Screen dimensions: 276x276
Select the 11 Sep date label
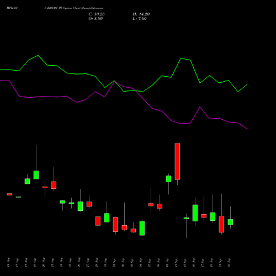coord(176,262)
